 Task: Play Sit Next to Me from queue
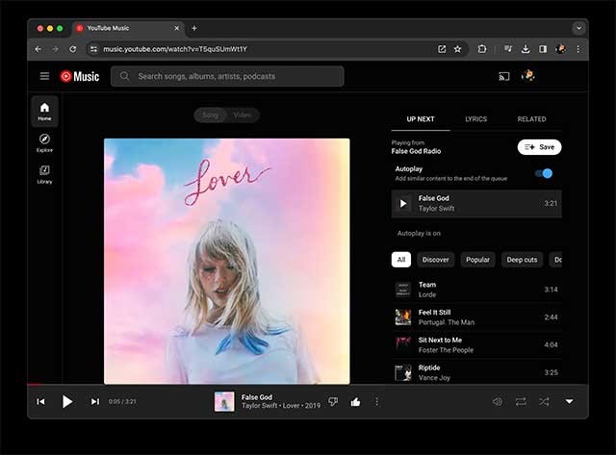pyautogui.click(x=476, y=344)
